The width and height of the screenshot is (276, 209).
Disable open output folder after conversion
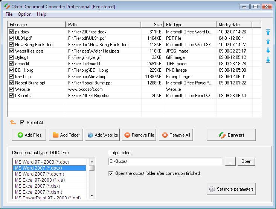point(111,173)
